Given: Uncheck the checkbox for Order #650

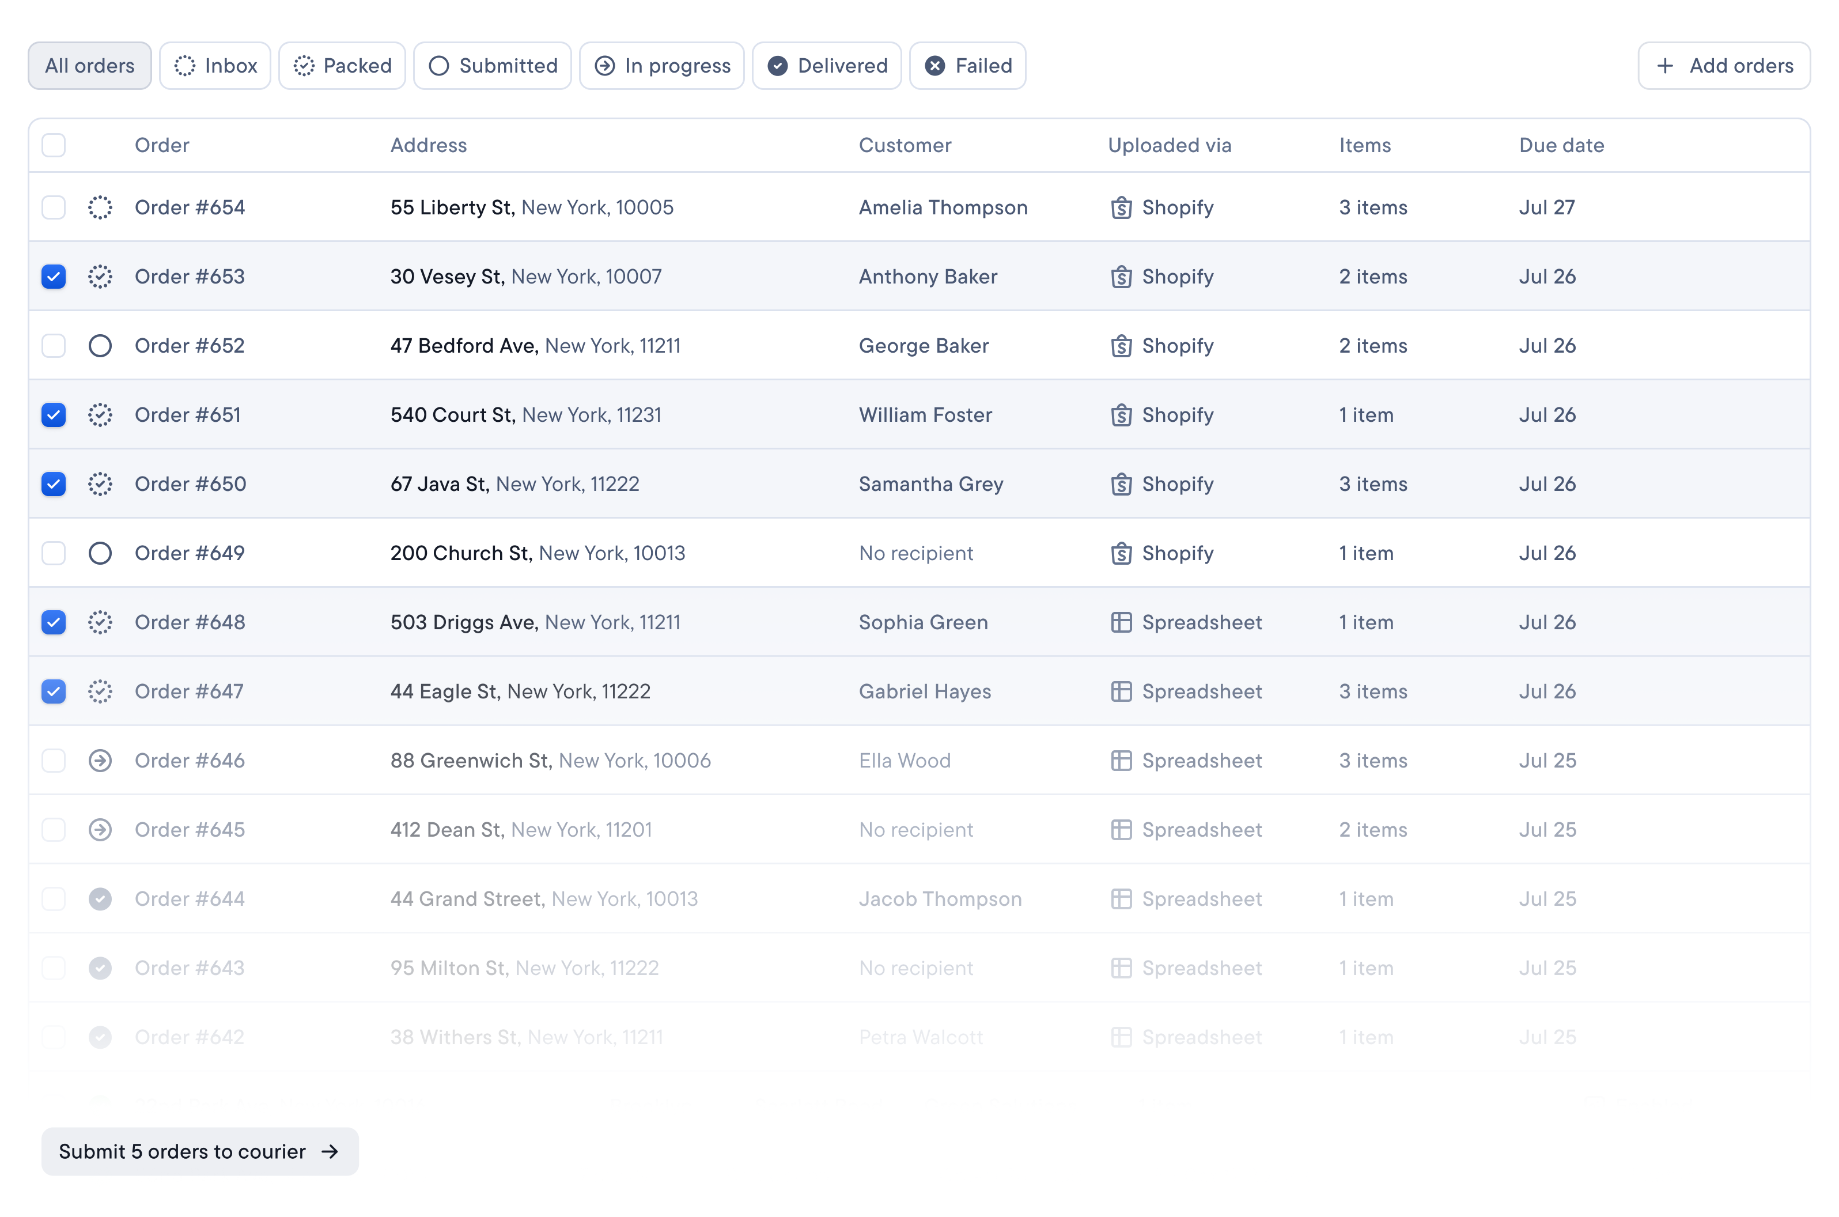Looking at the screenshot, I should coord(54,483).
